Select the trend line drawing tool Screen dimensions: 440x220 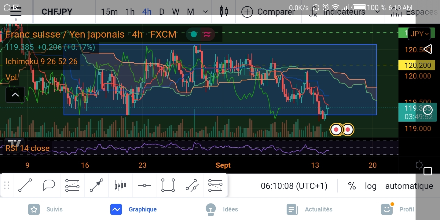(25, 185)
